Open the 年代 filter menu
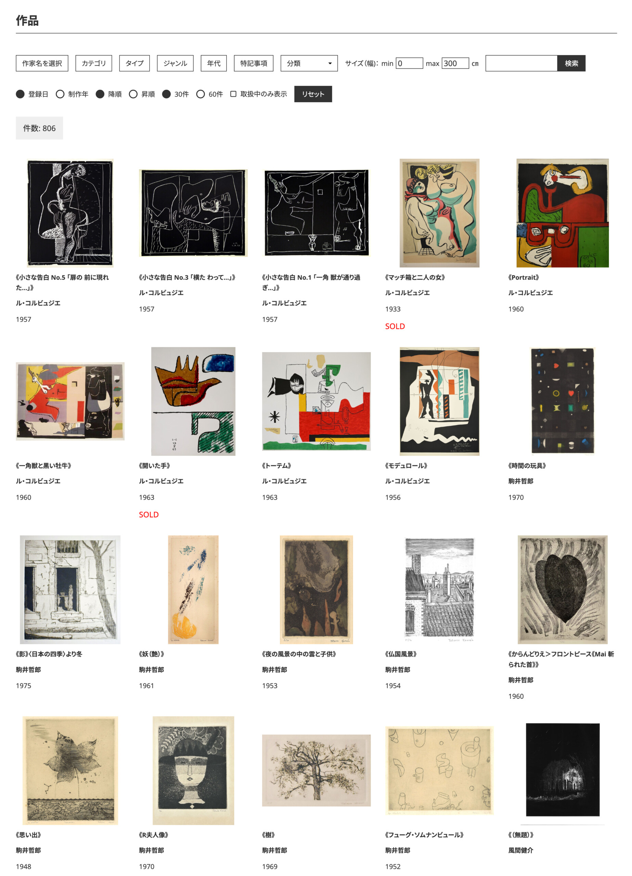 [x=214, y=63]
